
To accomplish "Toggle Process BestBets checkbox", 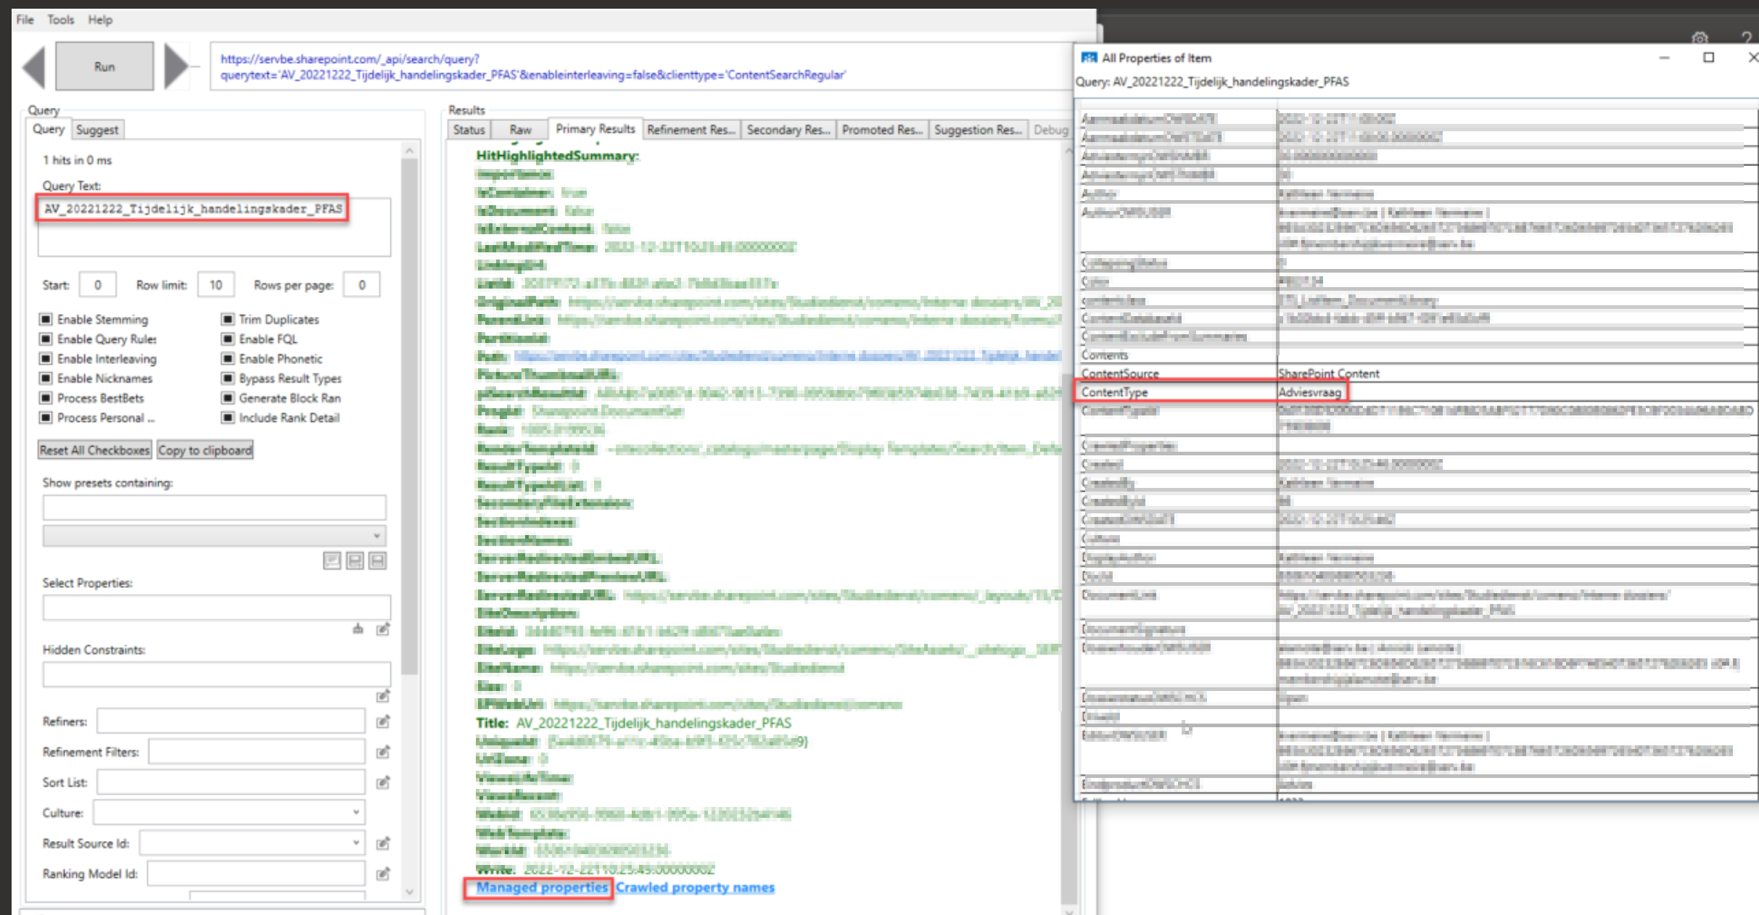I will (x=46, y=398).
